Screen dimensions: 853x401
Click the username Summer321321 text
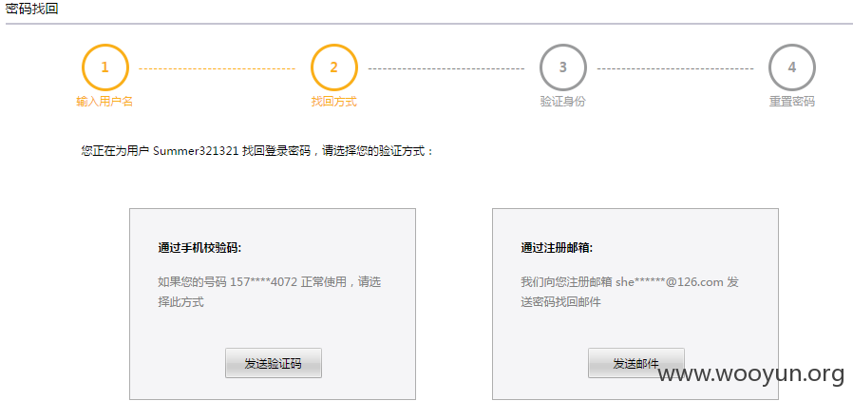(x=196, y=151)
